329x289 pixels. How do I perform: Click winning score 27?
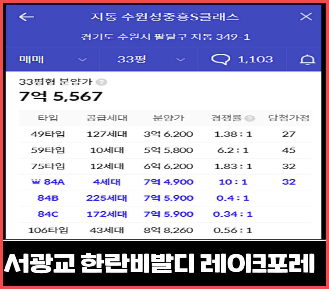point(289,134)
